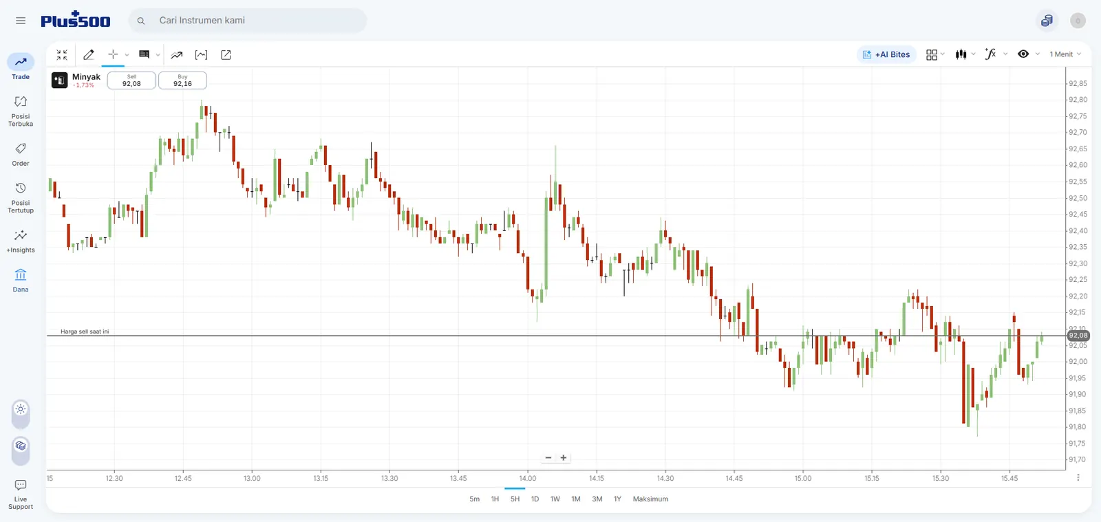This screenshot has height=522, width=1101.
Task: Open the hamburger main menu
Action: pyautogui.click(x=21, y=21)
